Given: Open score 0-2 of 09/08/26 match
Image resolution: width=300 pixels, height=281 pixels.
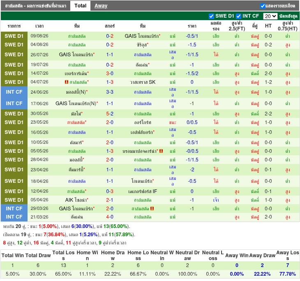Looking at the screenshot, I should 110,36.
